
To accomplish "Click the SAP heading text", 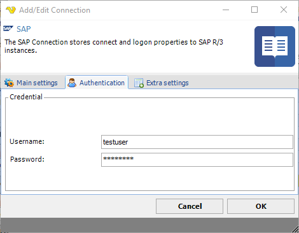I will 24,29.
